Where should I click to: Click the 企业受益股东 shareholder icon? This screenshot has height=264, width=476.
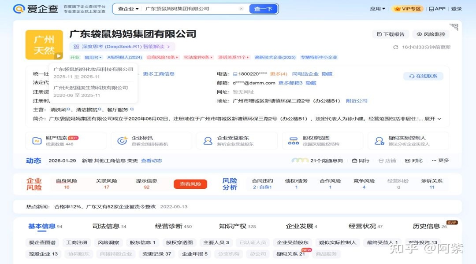(208, 141)
